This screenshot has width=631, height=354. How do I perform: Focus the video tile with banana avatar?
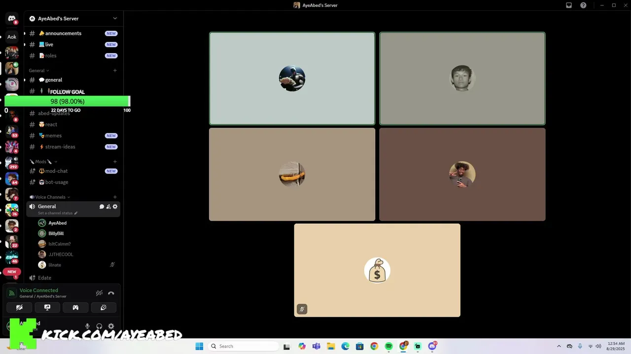pyautogui.click(x=292, y=175)
